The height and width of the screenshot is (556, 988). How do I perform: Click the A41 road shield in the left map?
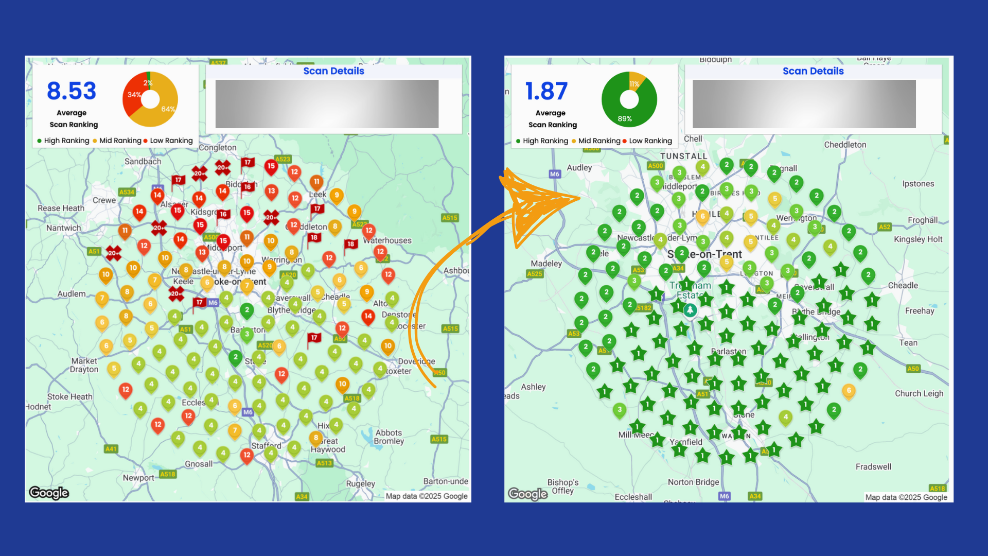(x=111, y=449)
